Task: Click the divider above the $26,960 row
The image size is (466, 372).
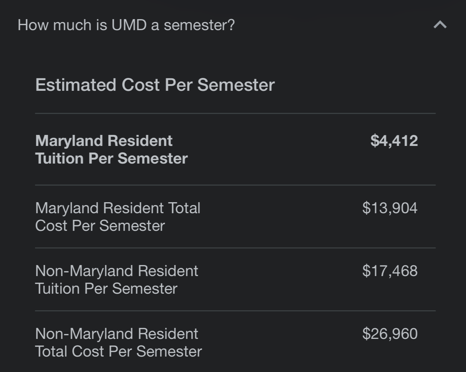Action: [x=235, y=311]
